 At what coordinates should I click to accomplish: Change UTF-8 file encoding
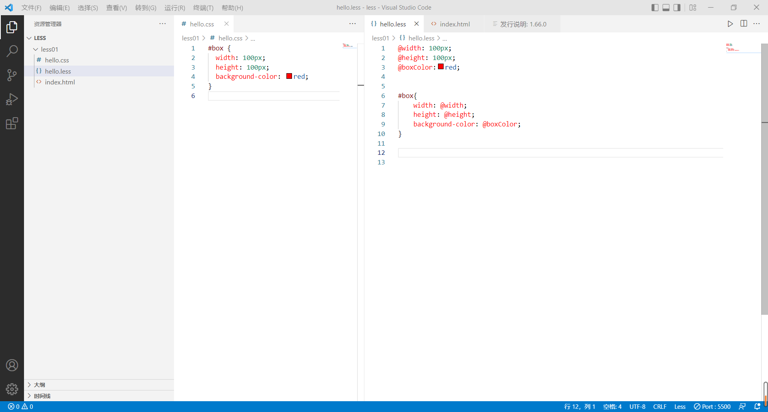(637, 406)
